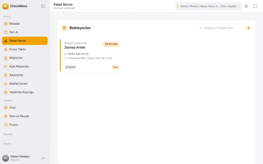Open the Gel-Al menu item
263x164 pixels.
(x=25, y=32)
